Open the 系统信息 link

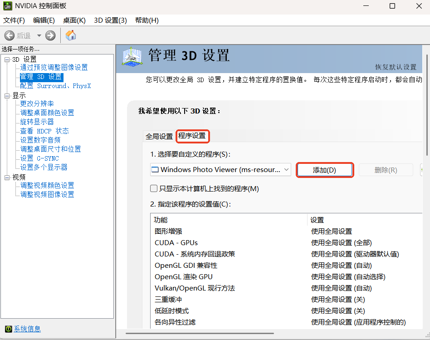click(x=27, y=329)
